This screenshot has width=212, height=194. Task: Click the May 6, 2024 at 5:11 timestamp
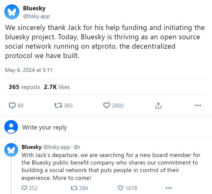click(29, 70)
